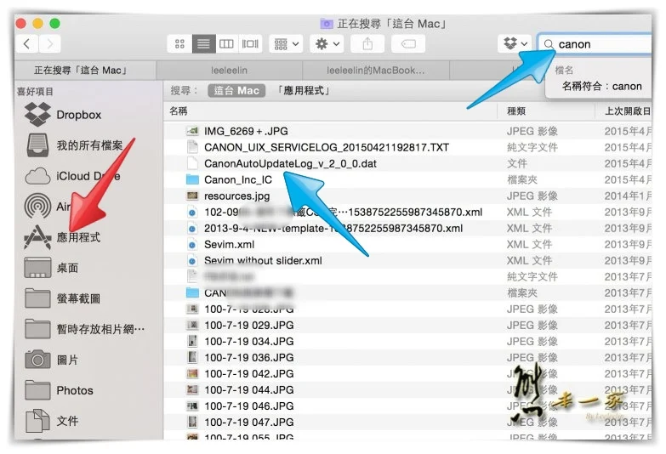Screen dimensions: 666x454
Task: Open the 螢幕截圖 sidebar folder
Action: [x=62, y=298]
